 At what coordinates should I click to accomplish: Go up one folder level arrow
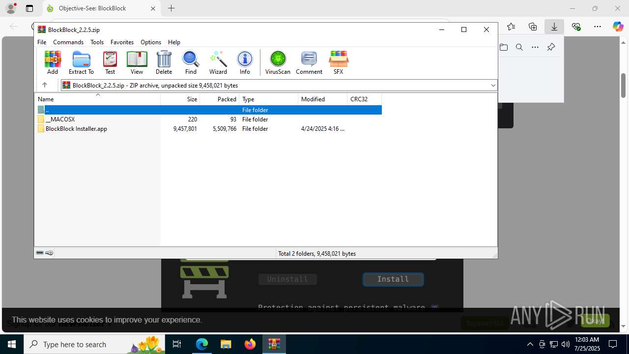click(x=44, y=85)
